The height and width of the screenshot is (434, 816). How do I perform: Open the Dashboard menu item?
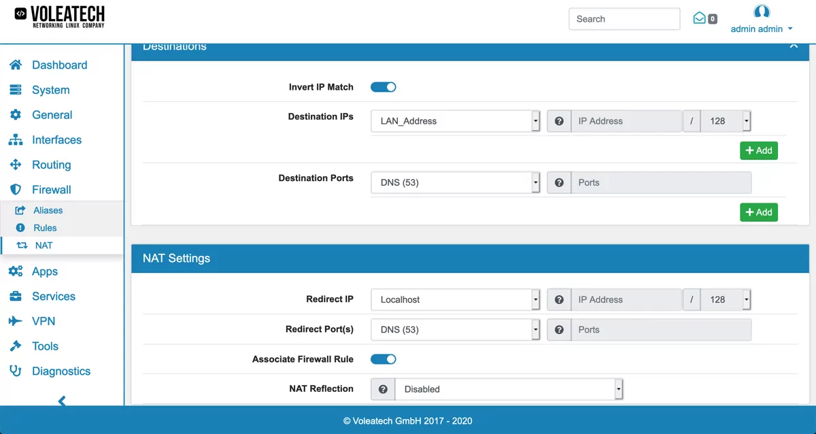(x=59, y=65)
